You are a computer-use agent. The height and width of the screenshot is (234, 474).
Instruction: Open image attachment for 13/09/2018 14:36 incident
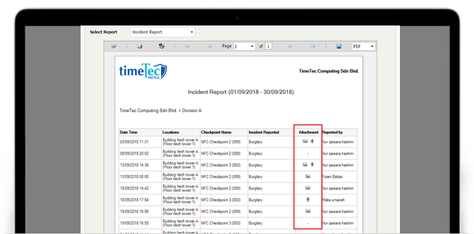(x=305, y=165)
